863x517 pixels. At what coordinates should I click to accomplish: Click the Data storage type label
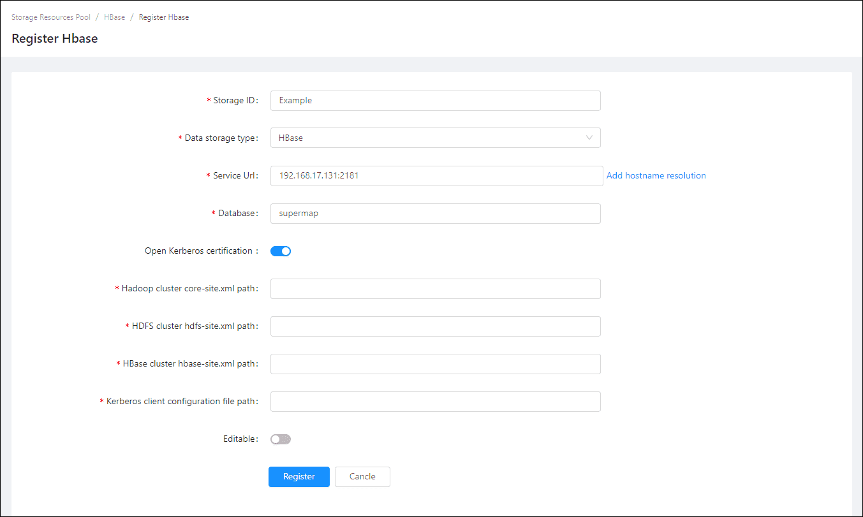(221, 138)
